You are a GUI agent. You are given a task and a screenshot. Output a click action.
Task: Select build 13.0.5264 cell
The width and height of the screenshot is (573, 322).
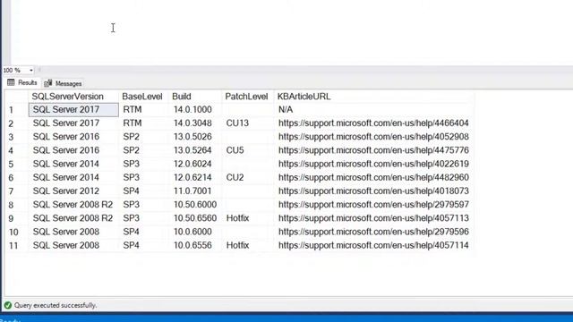tap(195, 150)
